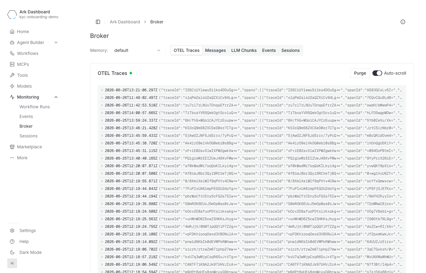
Task: Switch to the Events tab
Action: point(269,50)
